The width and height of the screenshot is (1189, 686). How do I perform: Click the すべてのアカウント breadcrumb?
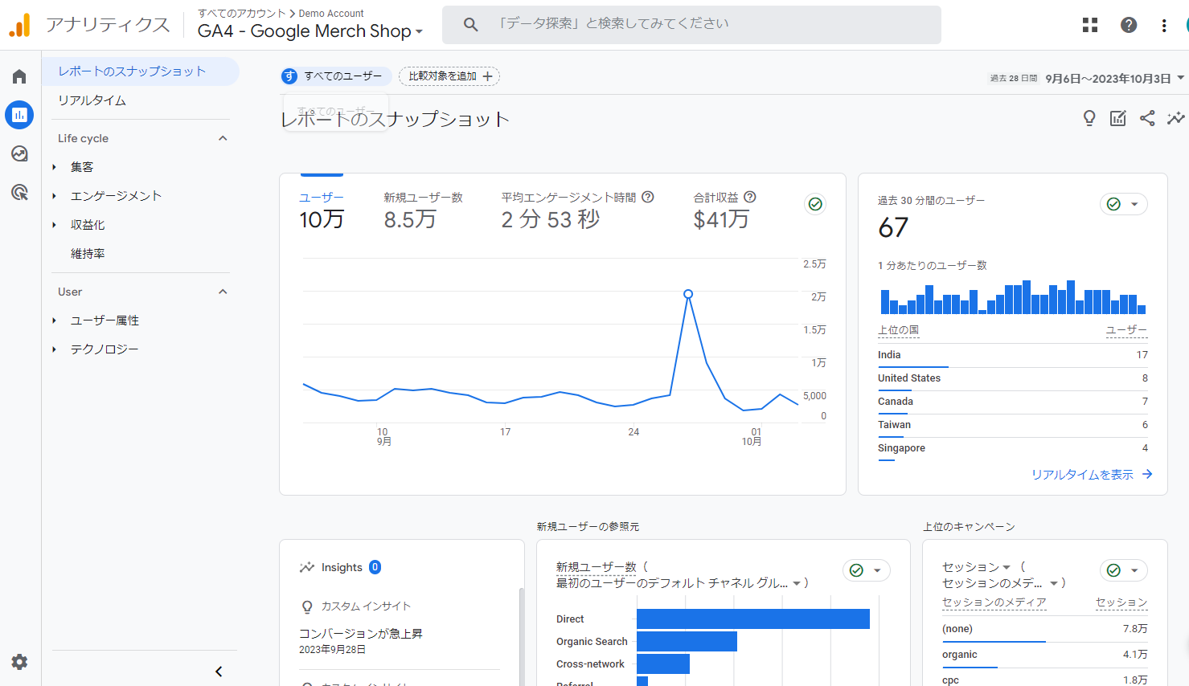[x=242, y=14]
